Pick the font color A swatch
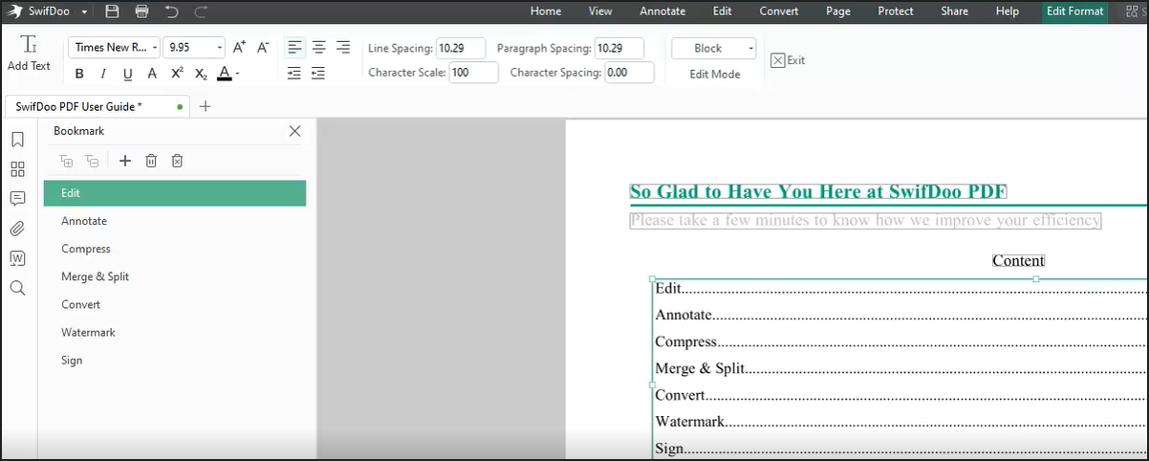The height and width of the screenshot is (461, 1149). 224,74
